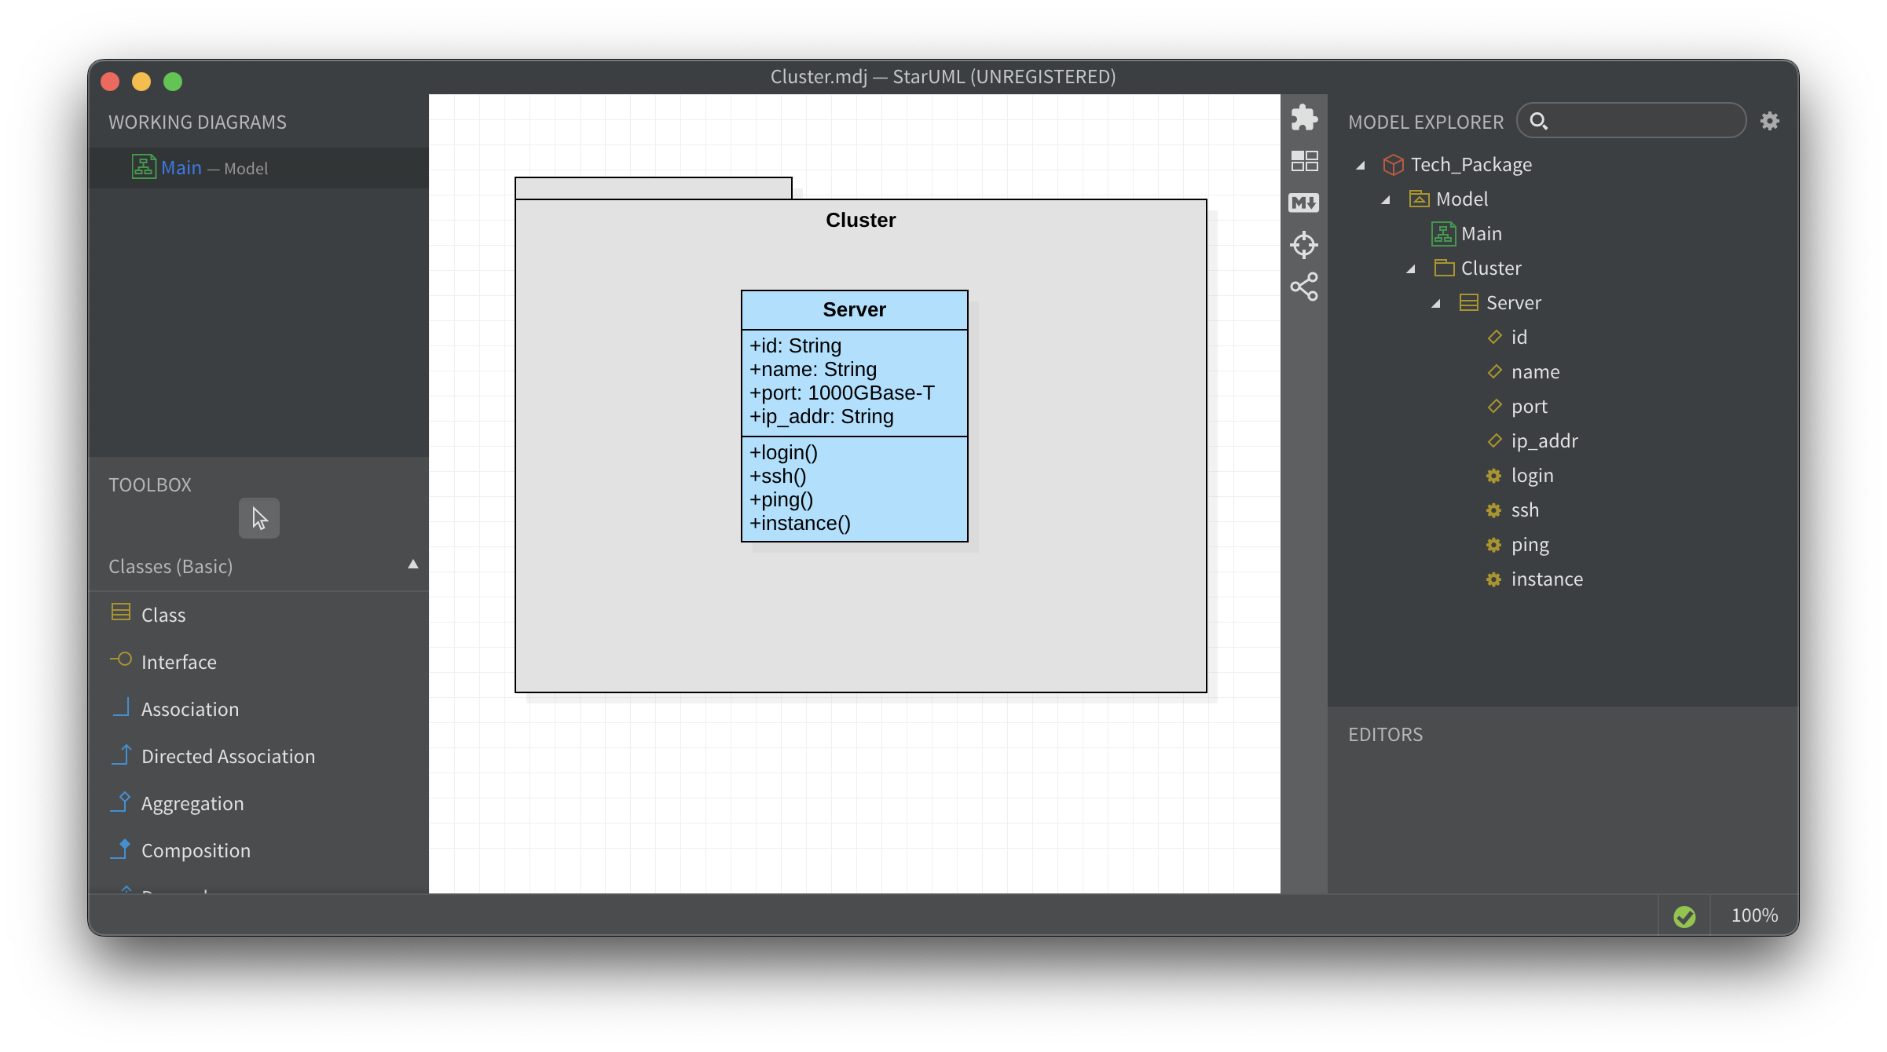Open the Extensions puzzle icon
Screen dimensions: 1887x1052
pyautogui.click(x=1304, y=118)
